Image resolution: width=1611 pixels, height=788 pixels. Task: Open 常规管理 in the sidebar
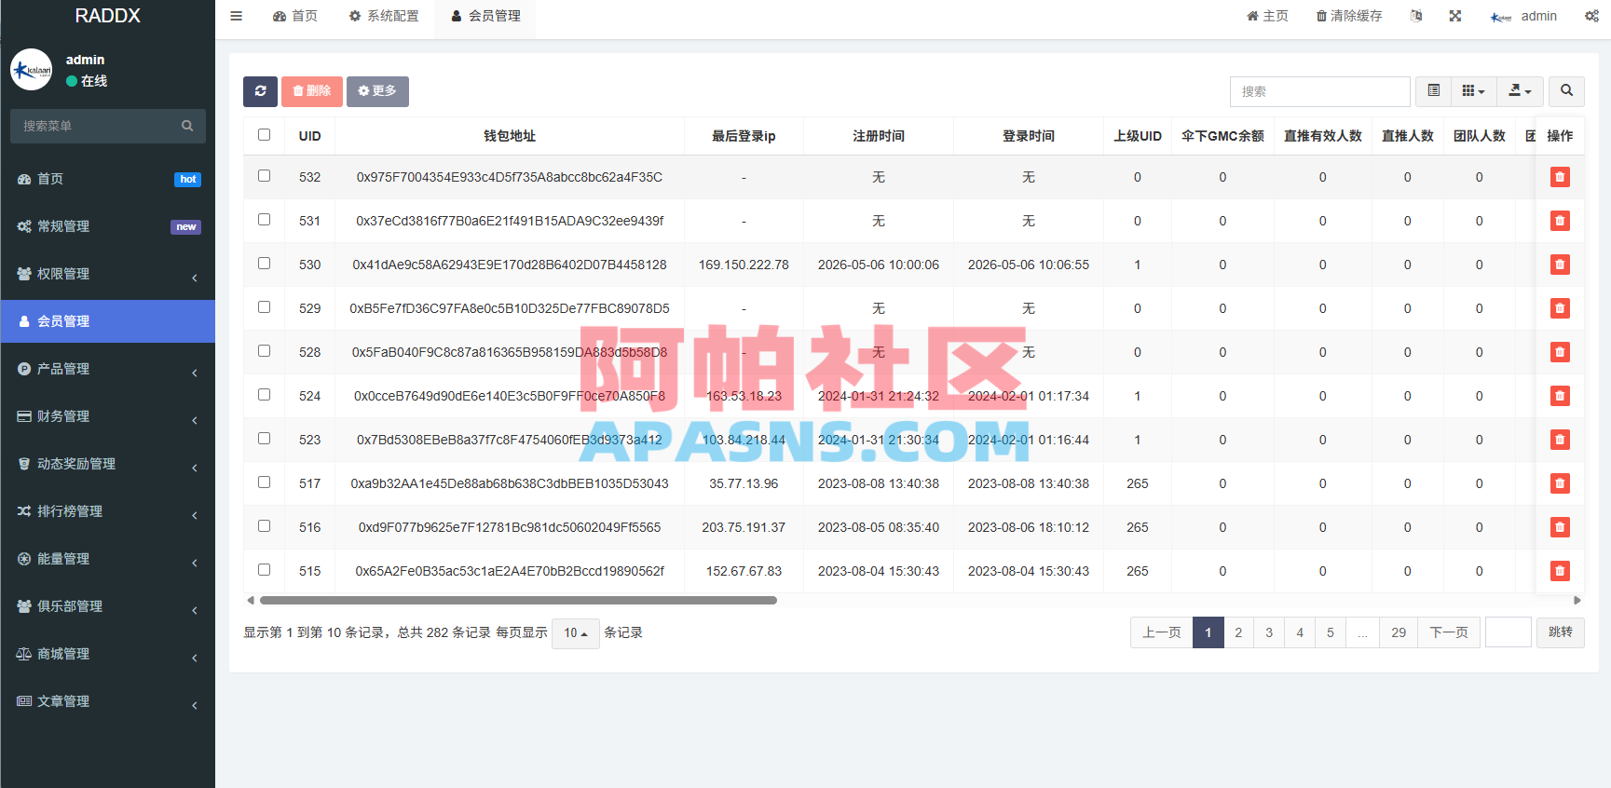108,226
